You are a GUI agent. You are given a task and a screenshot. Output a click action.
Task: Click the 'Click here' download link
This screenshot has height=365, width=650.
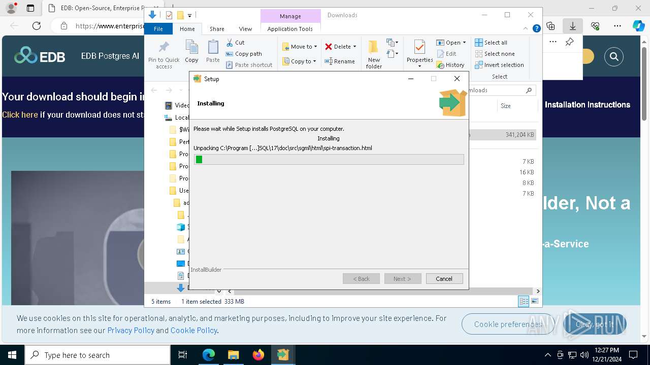(x=20, y=115)
